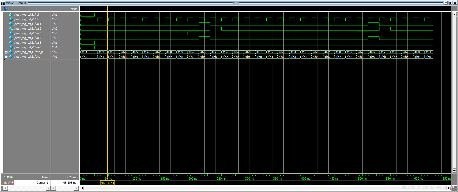Image resolution: width=458 pixels, height=192 pixels.
Task: Click the cnt_n bus signal icon
Action: click(11, 52)
